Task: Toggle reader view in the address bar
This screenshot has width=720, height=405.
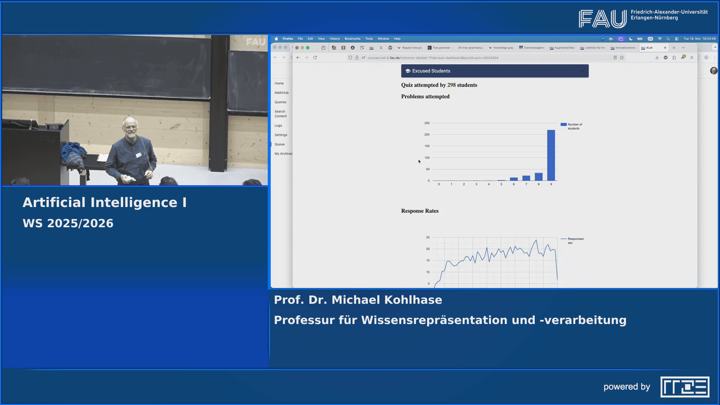Action: click(x=615, y=57)
